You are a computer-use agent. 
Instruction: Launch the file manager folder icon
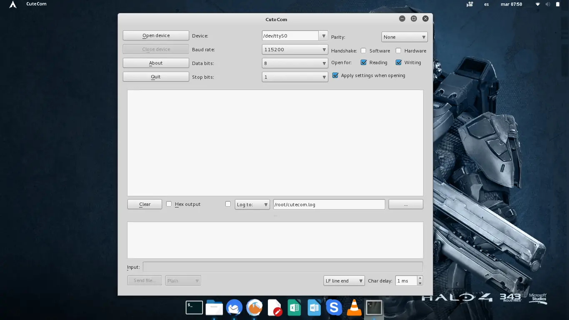(215, 307)
